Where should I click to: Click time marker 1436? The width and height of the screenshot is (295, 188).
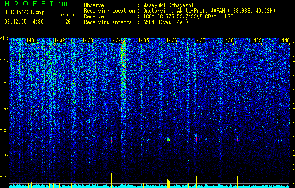coord(172,40)
